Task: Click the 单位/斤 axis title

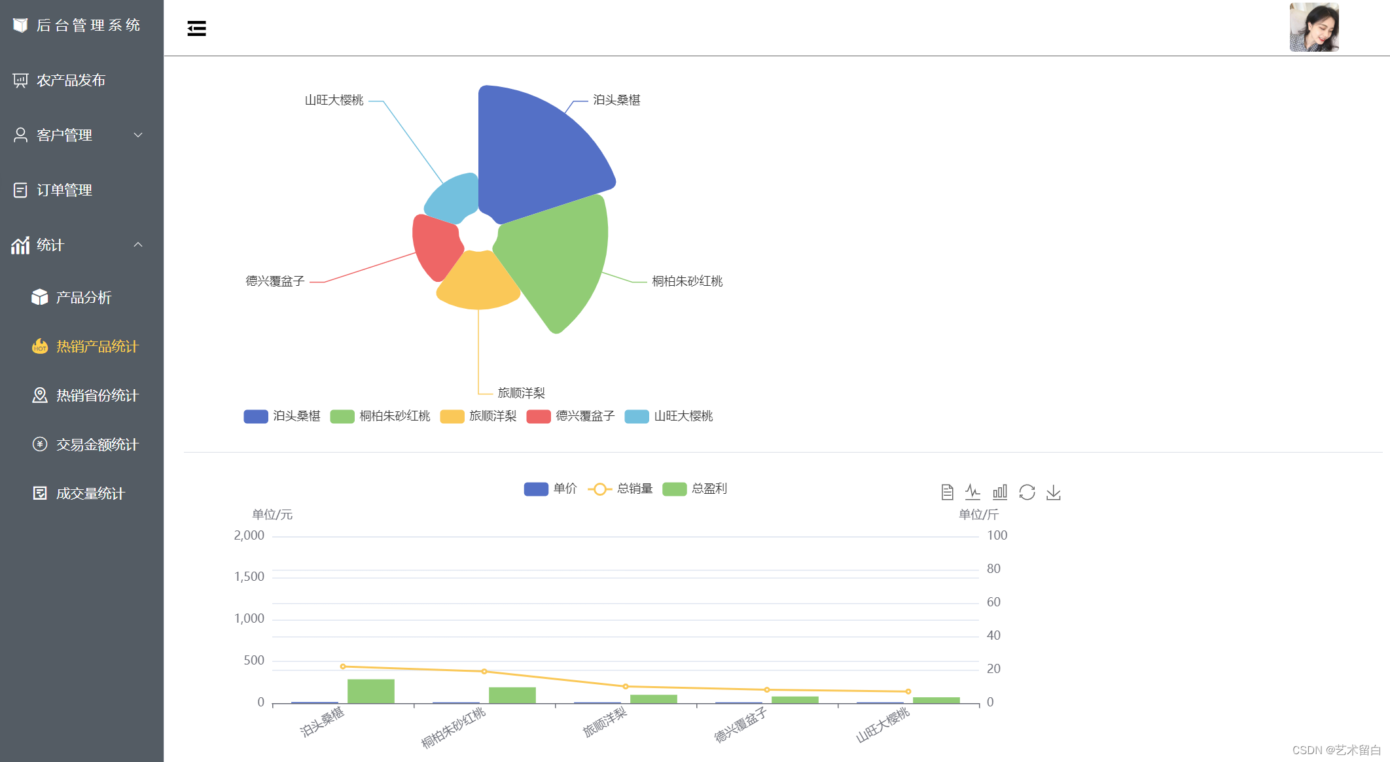Action: 978,515
